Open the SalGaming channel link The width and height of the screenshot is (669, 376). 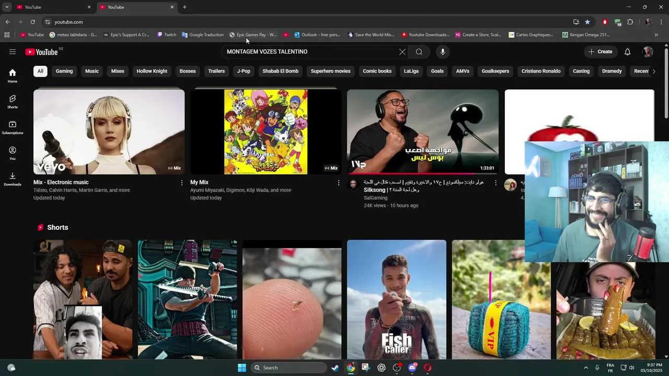click(376, 198)
